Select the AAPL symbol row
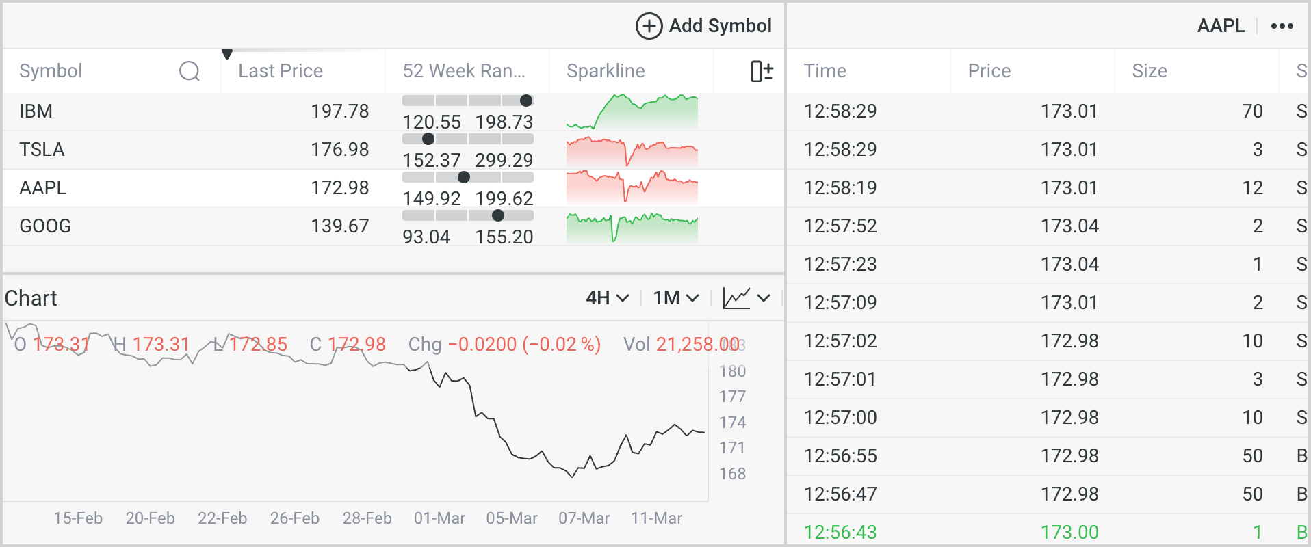 point(393,188)
